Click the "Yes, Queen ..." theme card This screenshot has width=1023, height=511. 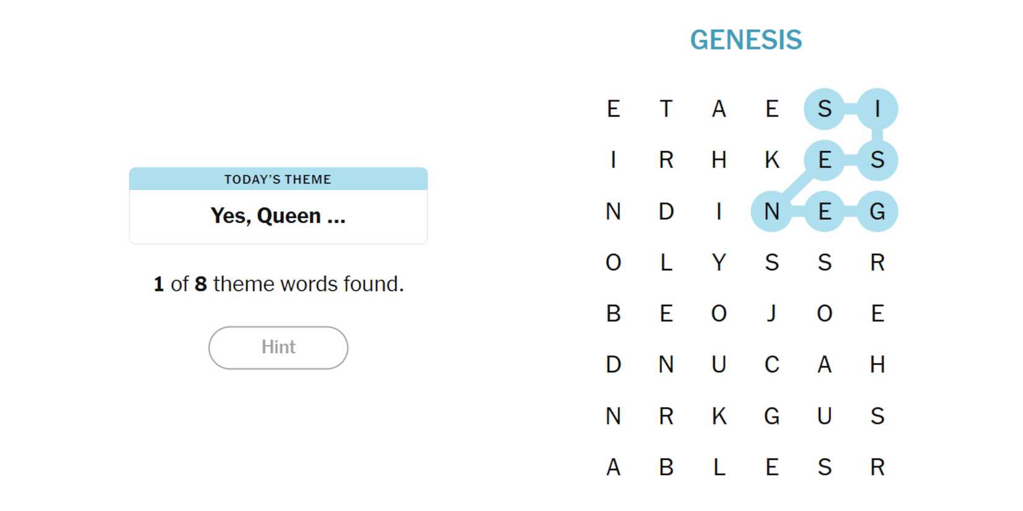click(278, 215)
